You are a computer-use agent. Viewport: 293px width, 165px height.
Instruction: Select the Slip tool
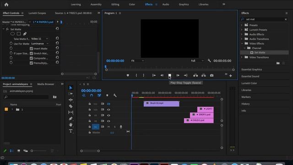(71, 112)
